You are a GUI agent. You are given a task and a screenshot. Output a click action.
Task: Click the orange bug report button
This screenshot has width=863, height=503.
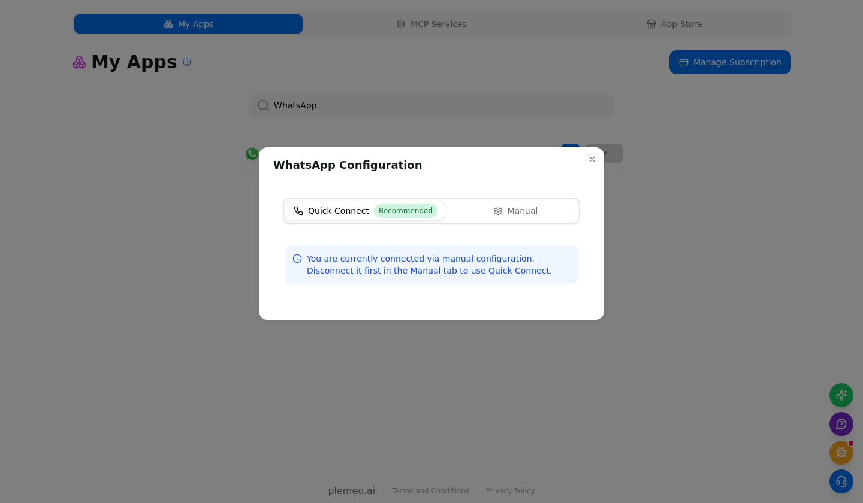coord(841,453)
